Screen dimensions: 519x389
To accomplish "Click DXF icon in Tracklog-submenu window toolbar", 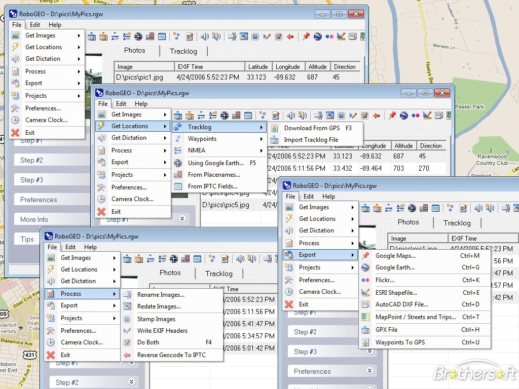I will (x=439, y=115).
